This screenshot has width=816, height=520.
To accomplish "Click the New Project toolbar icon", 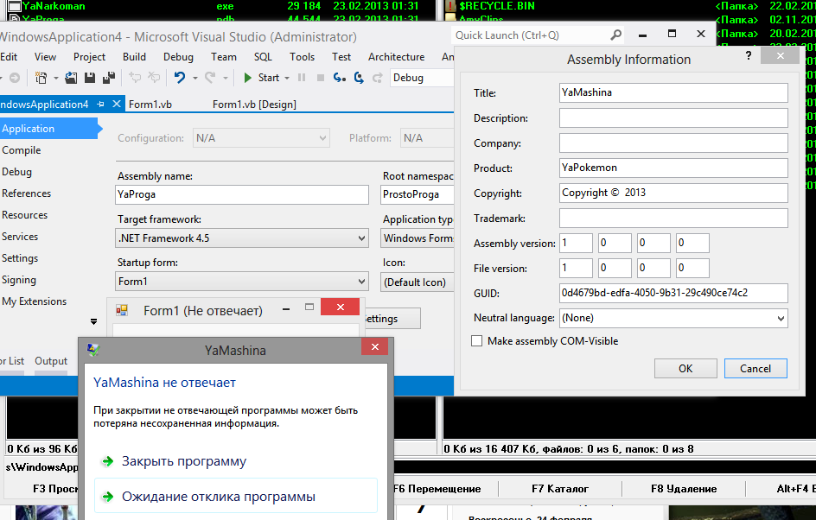I will [x=41, y=78].
